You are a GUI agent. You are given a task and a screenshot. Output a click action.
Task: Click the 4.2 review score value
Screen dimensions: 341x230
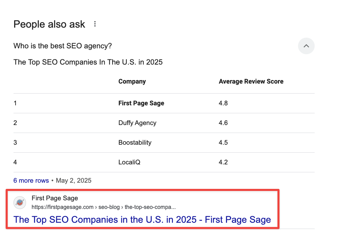tap(223, 162)
